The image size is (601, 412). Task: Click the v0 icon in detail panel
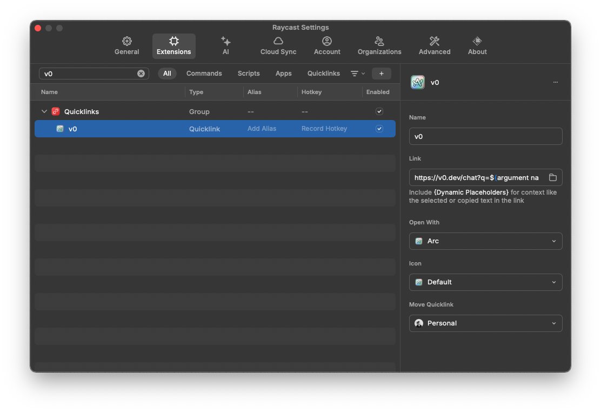[418, 82]
